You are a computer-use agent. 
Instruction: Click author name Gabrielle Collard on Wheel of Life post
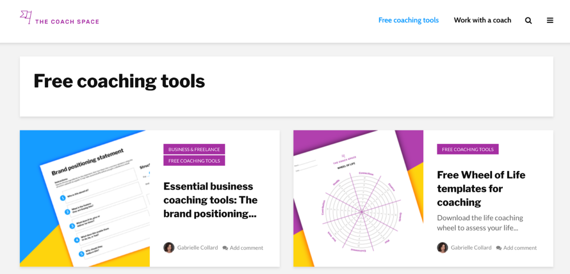471,248
